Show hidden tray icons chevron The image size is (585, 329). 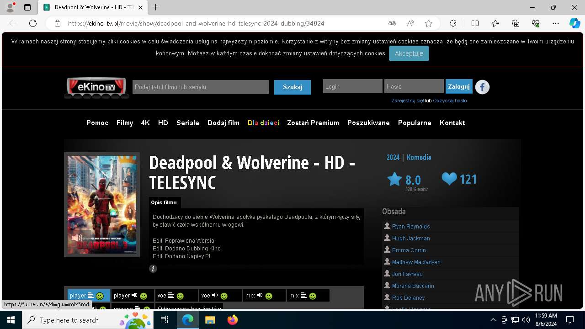493,320
